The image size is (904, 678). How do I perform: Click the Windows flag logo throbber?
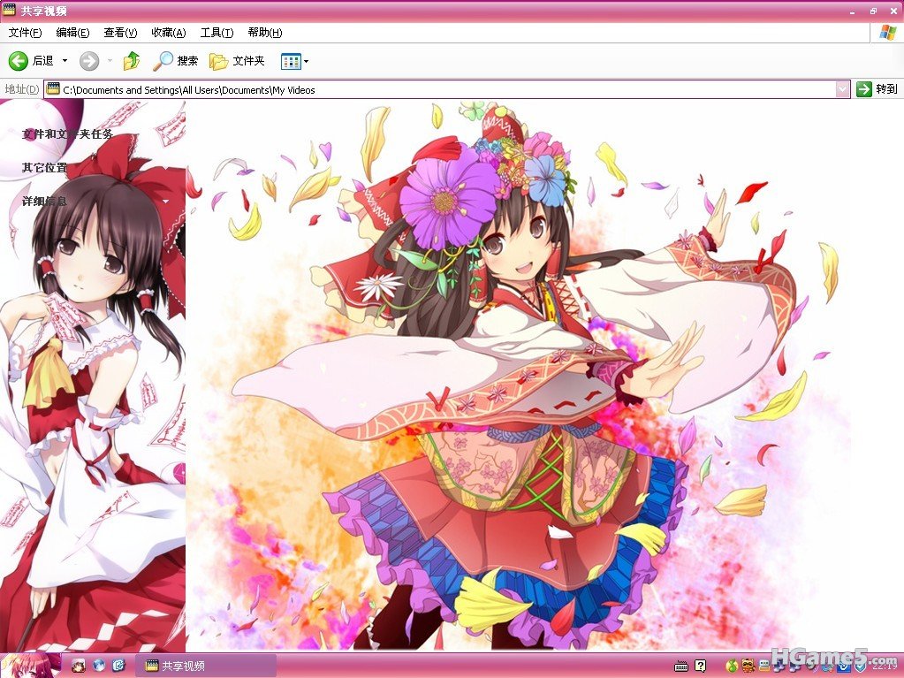click(888, 33)
